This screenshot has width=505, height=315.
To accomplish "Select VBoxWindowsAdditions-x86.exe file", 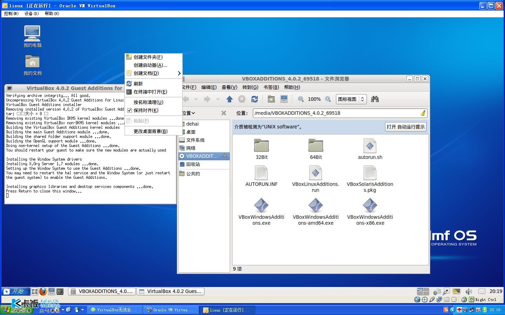I will point(370,211).
